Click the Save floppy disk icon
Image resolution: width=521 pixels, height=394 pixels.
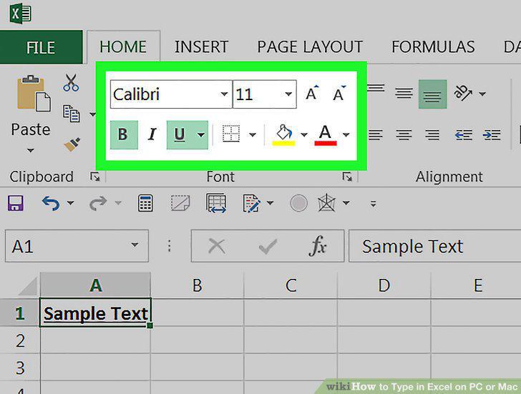[x=16, y=203]
